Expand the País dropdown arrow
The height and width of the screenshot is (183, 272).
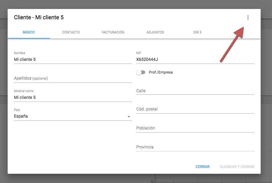pyautogui.click(x=129, y=117)
